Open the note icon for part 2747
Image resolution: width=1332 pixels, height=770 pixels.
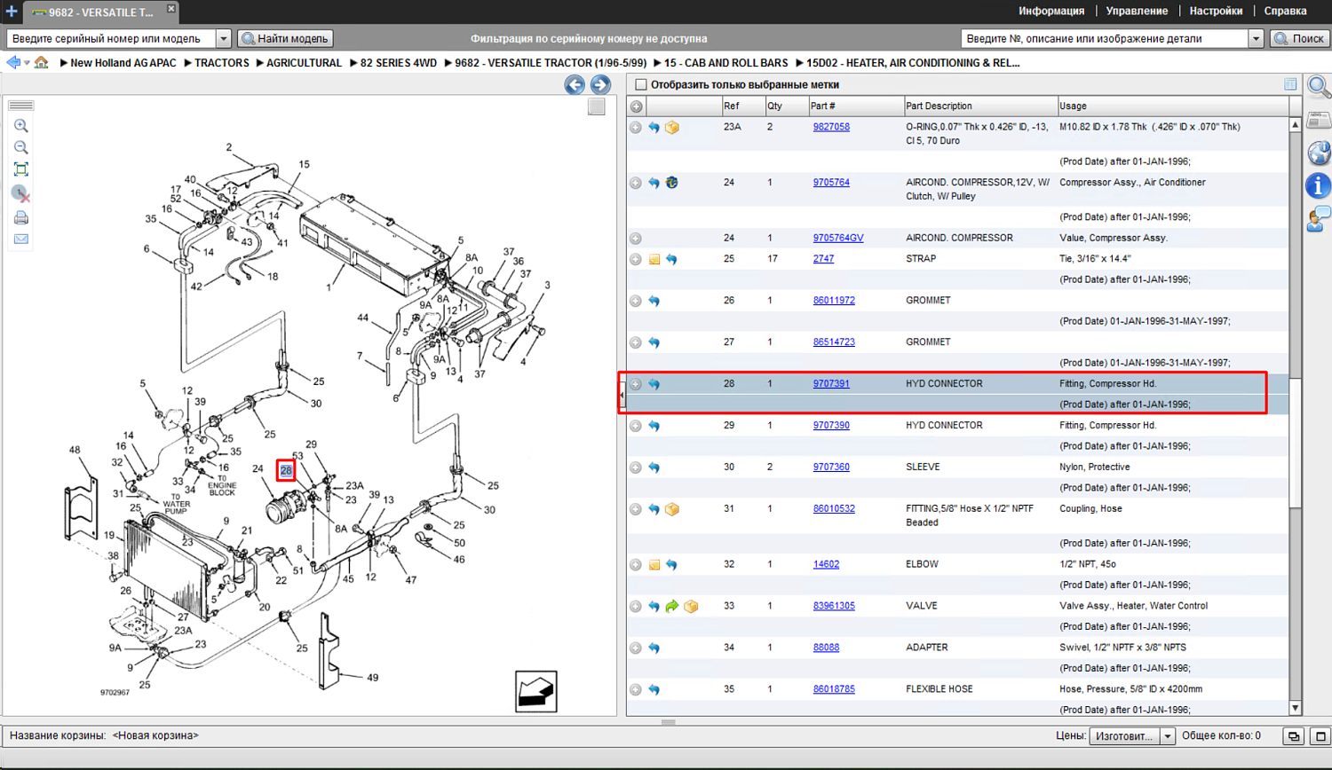click(x=654, y=259)
